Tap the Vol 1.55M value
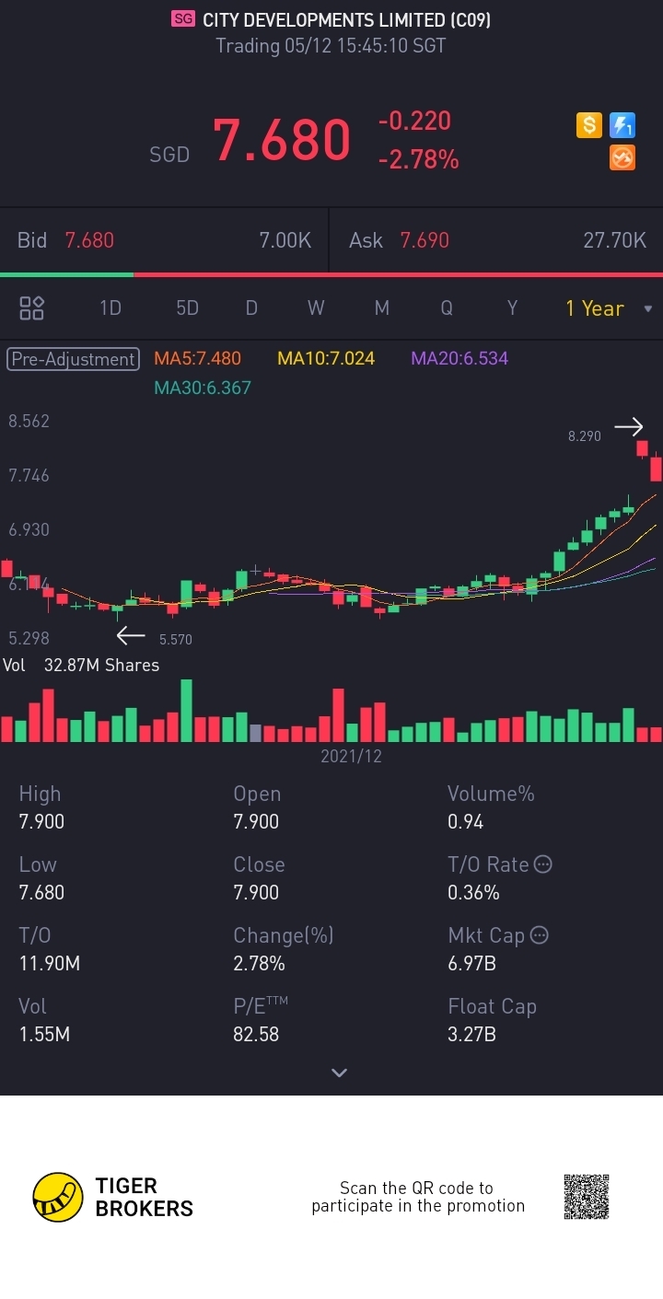Screen dimensions: 663x1299 pyautogui.click(x=44, y=1034)
